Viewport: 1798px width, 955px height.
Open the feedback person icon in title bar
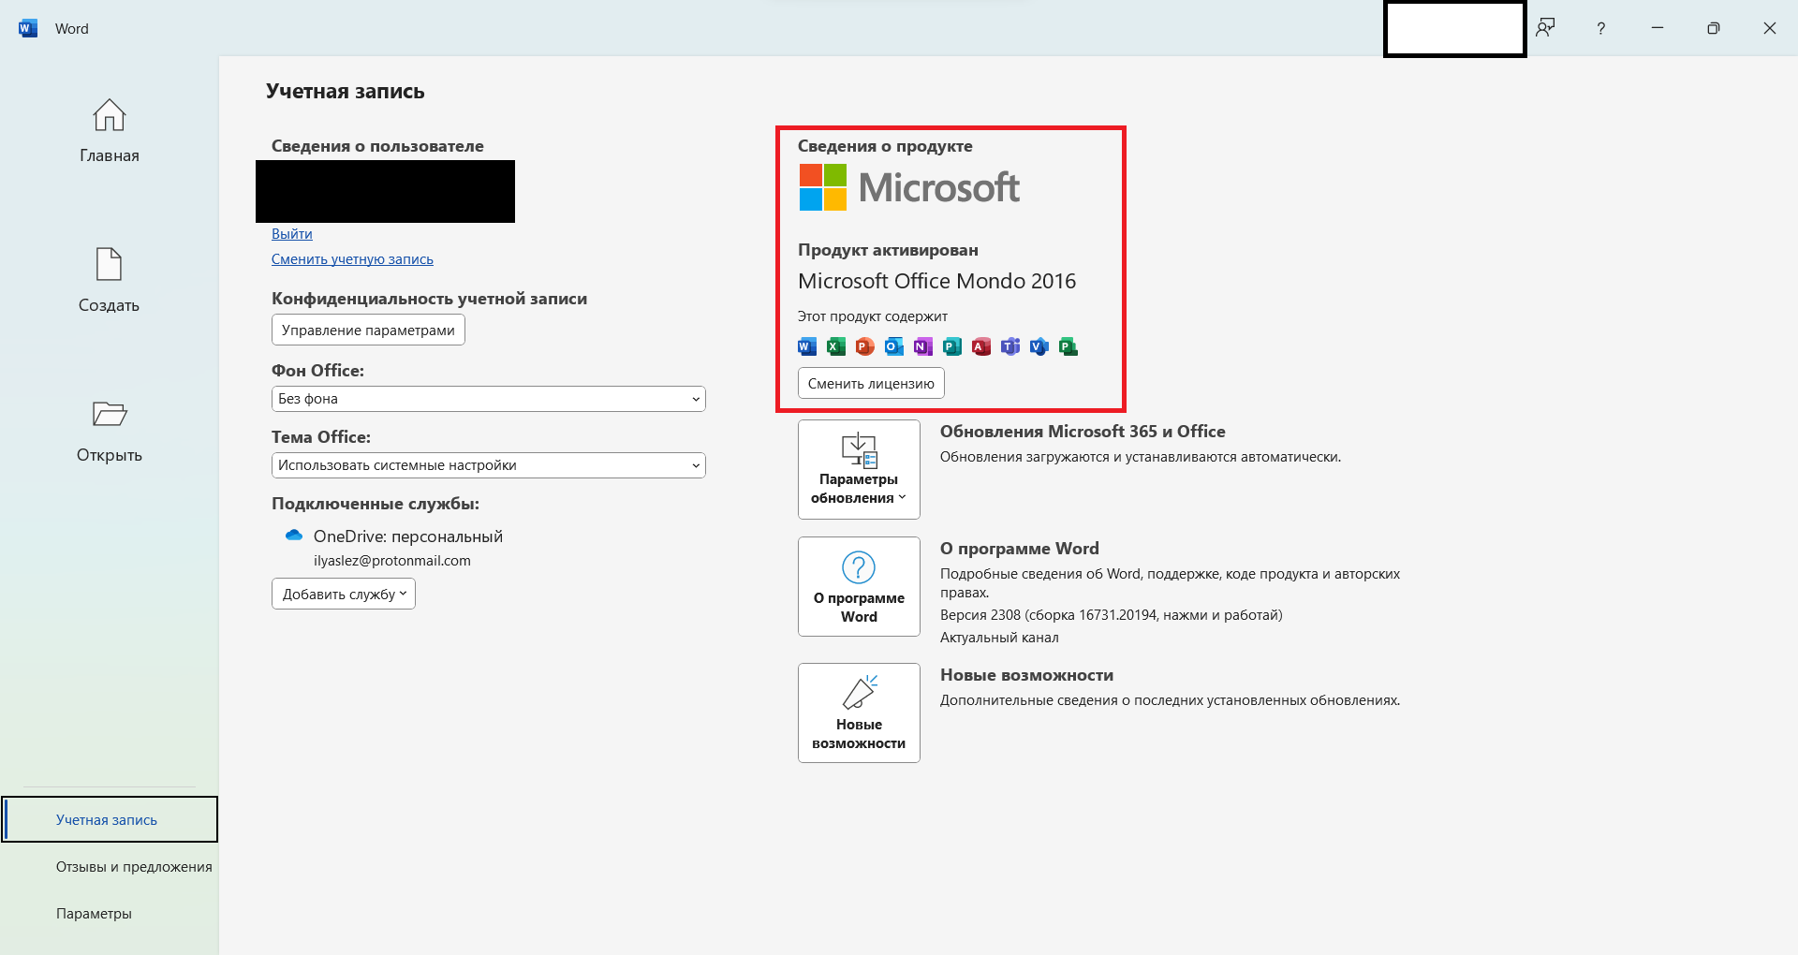[x=1545, y=28]
